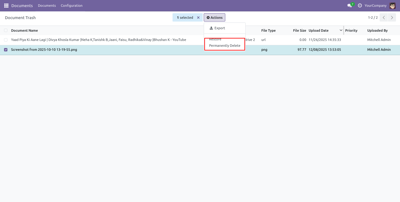400x202 pixels.
Task: Open the activities clock icon
Action: (360, 6)
